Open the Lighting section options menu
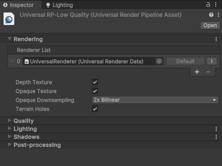222x166 pixels. coord(216,129)
